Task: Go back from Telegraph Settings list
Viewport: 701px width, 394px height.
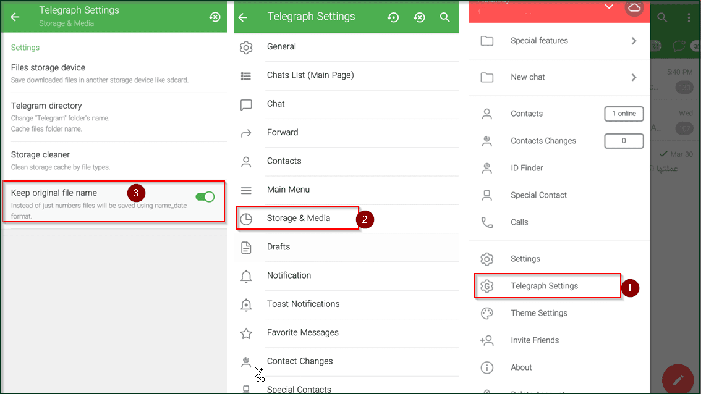Action: [x=243, y=17]
